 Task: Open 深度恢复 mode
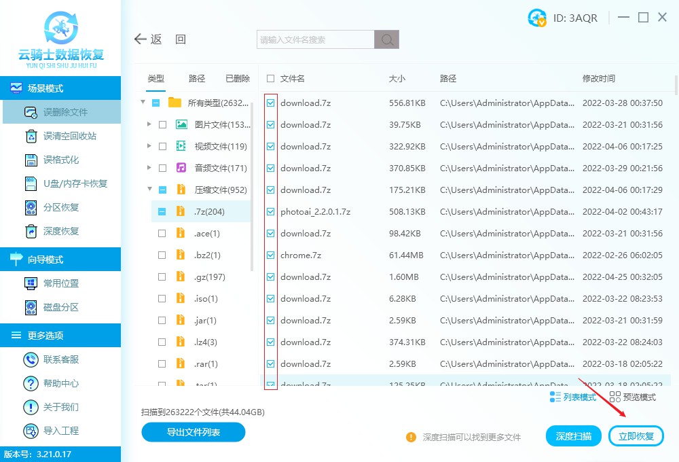pos(62,232)
